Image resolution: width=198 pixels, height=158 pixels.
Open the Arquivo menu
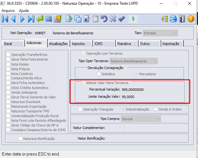(8, 11)
